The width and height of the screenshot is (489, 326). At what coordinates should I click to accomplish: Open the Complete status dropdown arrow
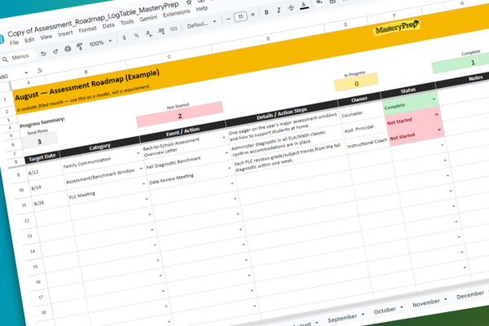434,99
